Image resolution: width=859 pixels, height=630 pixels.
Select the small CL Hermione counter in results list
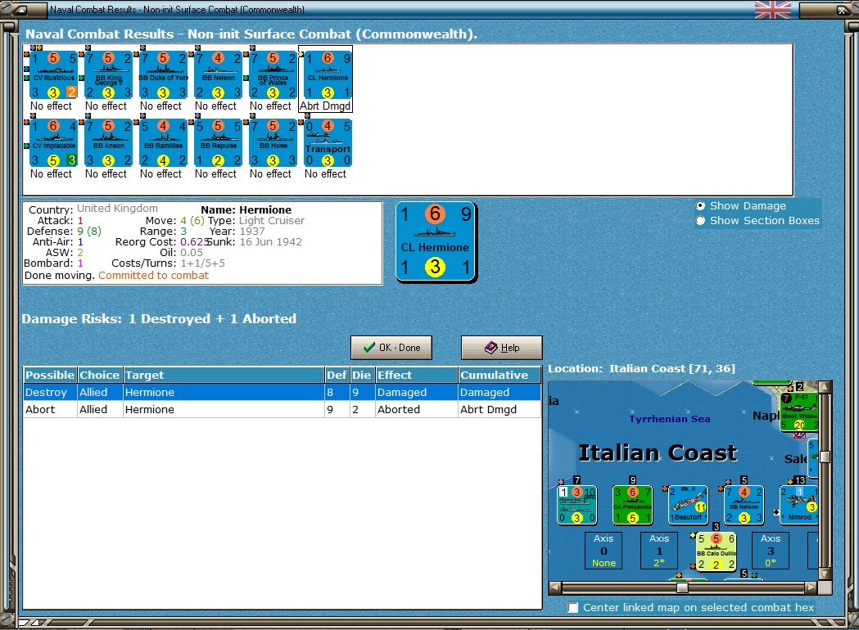[x=327, y=75]
